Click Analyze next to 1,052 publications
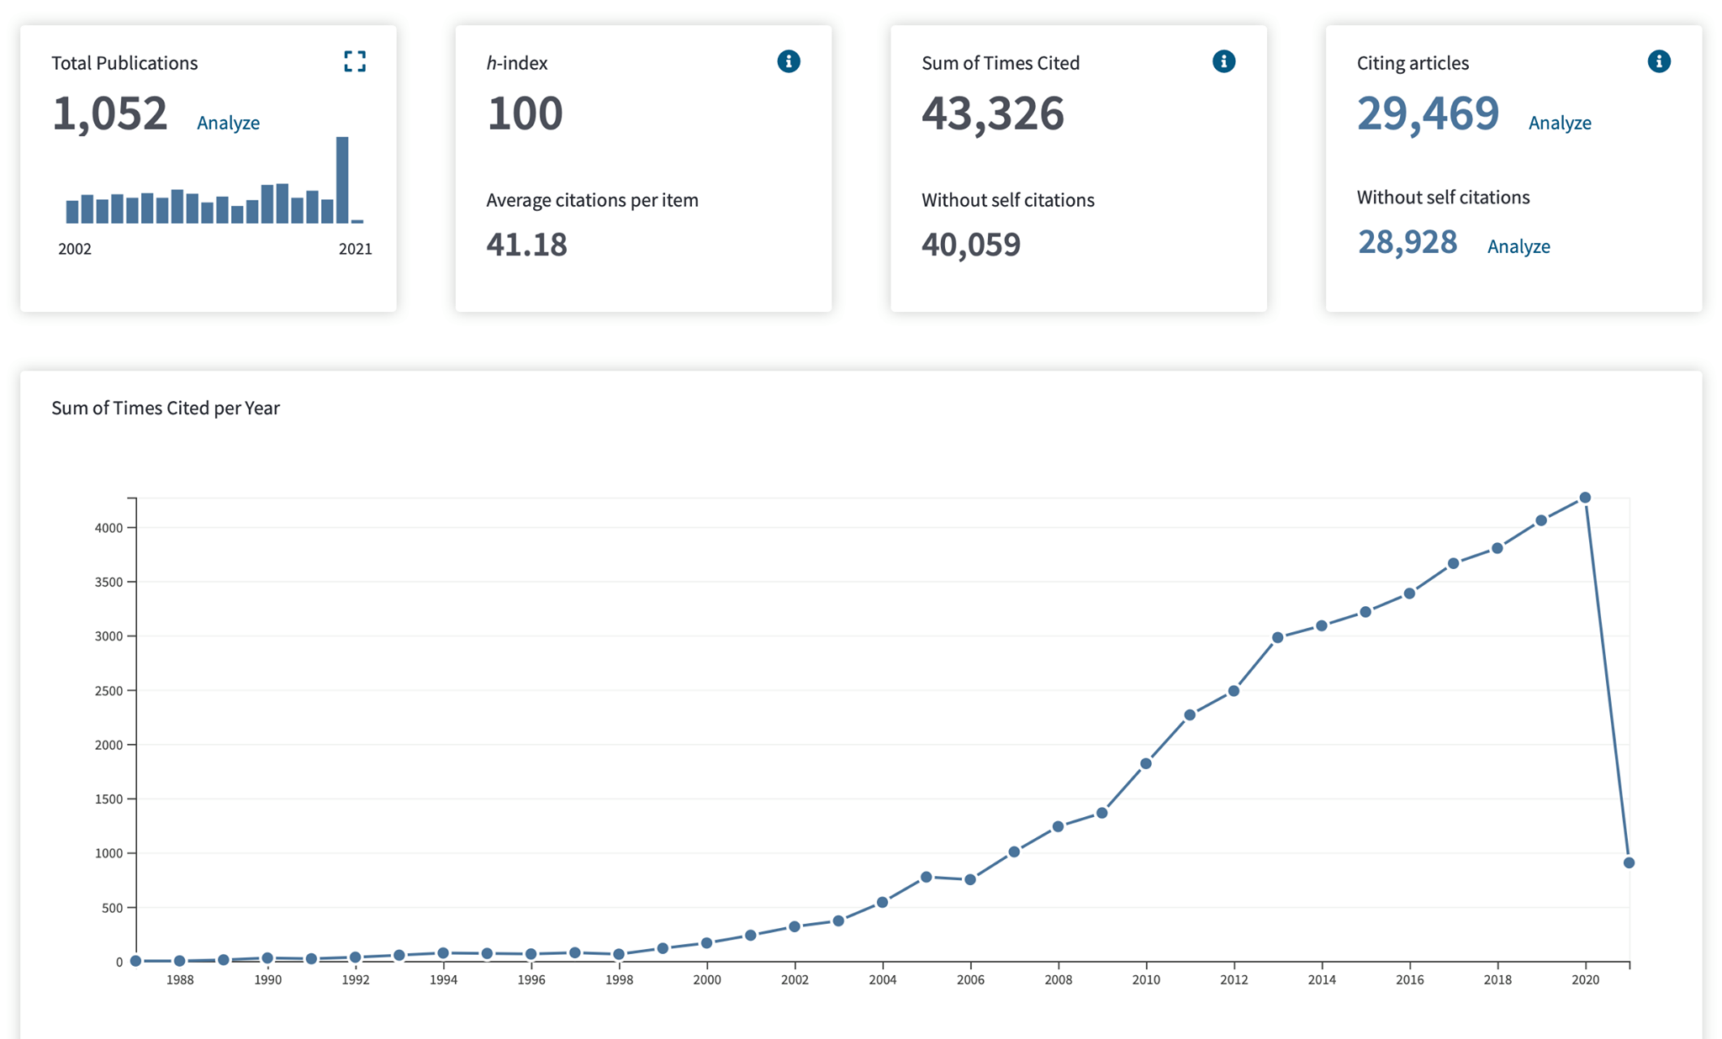 228,123
